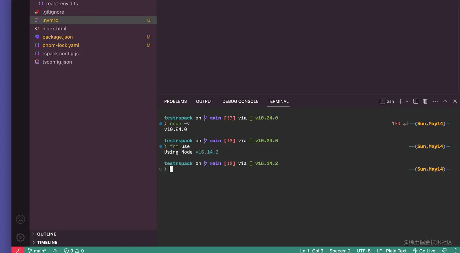The image size is (460, 253).
Task: Open the Manage gear icon
Action: pyautogui.click(x=20, y=237)
